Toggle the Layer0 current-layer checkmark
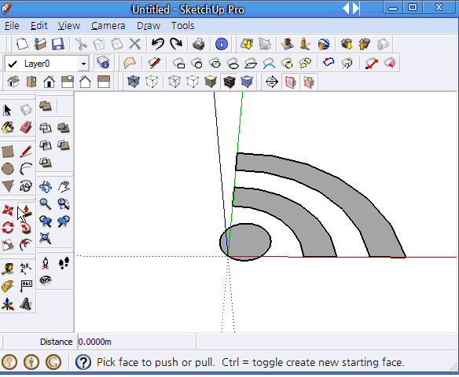 point(13,64)
